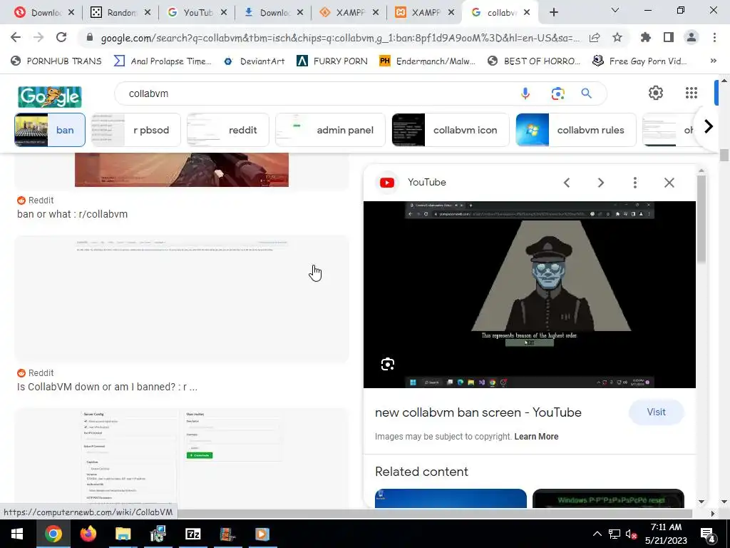Select the 'ban' filter chip
The image size is (730, 548).
click(50, 130)
